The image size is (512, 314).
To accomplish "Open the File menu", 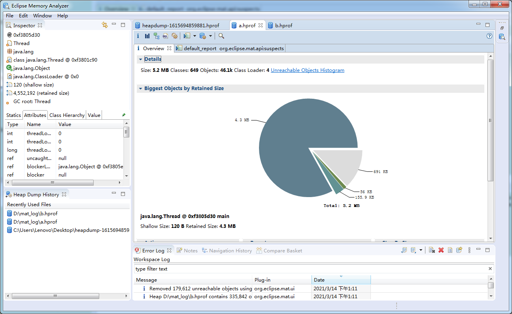I will (x=9, y=15).
